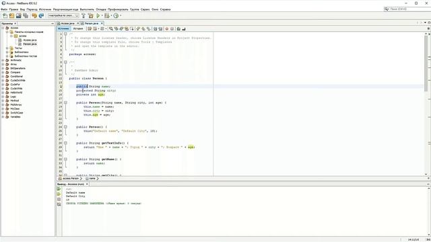
Task: Save all files via toolbar icon
Action: coord(26,15)
